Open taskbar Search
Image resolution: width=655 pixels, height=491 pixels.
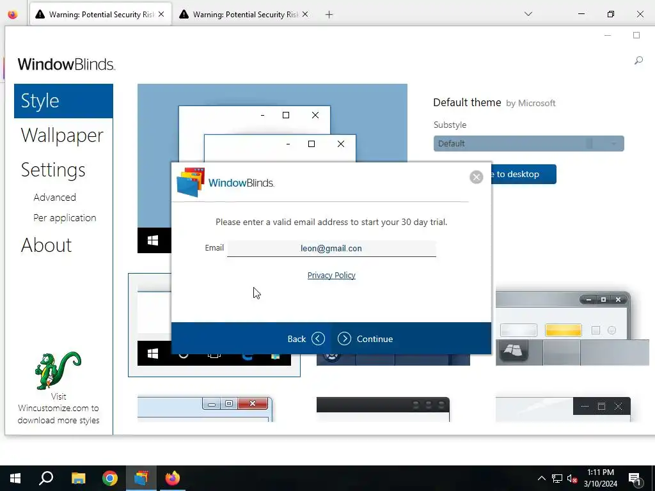pos(46,478)
